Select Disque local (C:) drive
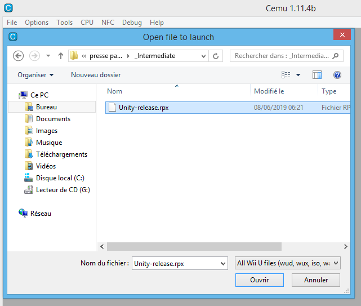 click(x=54, y=178)
